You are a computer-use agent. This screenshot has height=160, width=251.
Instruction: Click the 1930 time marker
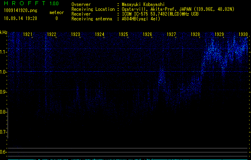(243, 34)
